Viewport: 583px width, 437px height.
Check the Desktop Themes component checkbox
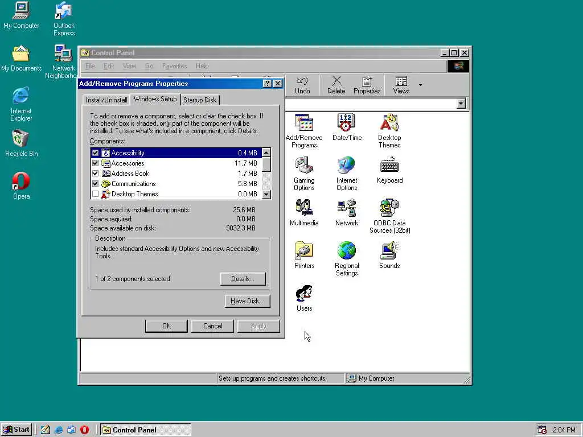tap(96, 194)
